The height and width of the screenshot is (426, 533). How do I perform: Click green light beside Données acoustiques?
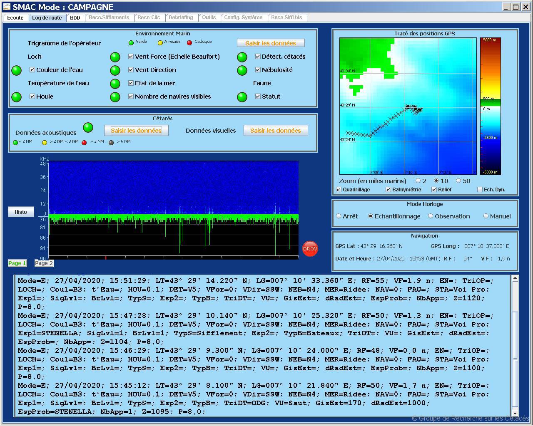click(x=88, y=127)
